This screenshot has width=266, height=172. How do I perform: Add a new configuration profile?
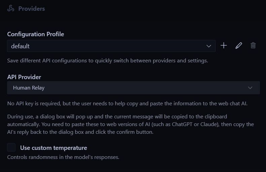224,46
